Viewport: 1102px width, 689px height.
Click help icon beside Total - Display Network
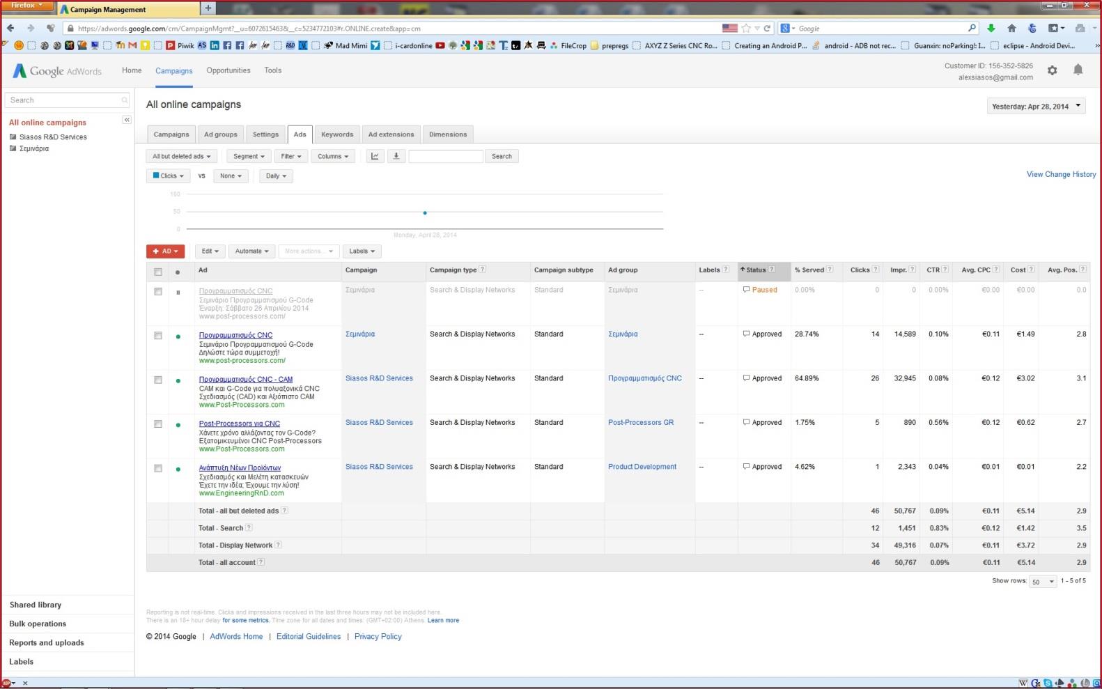tap(278, 545)
